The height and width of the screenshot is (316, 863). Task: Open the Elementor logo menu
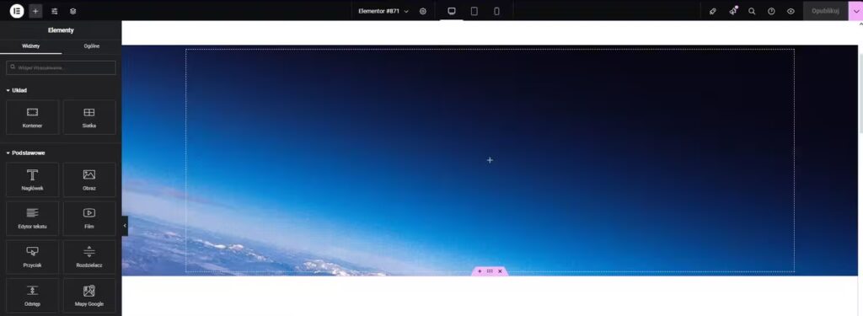point(17,11)
